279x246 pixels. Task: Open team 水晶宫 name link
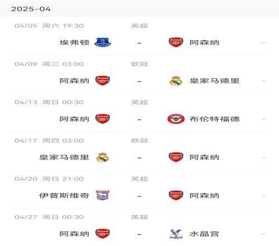pyautogui.click(x=204, y=234)
